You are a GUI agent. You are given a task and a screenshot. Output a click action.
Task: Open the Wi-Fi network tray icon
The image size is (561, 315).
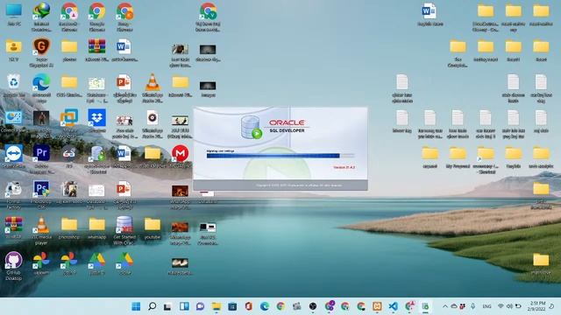(501, 306)
